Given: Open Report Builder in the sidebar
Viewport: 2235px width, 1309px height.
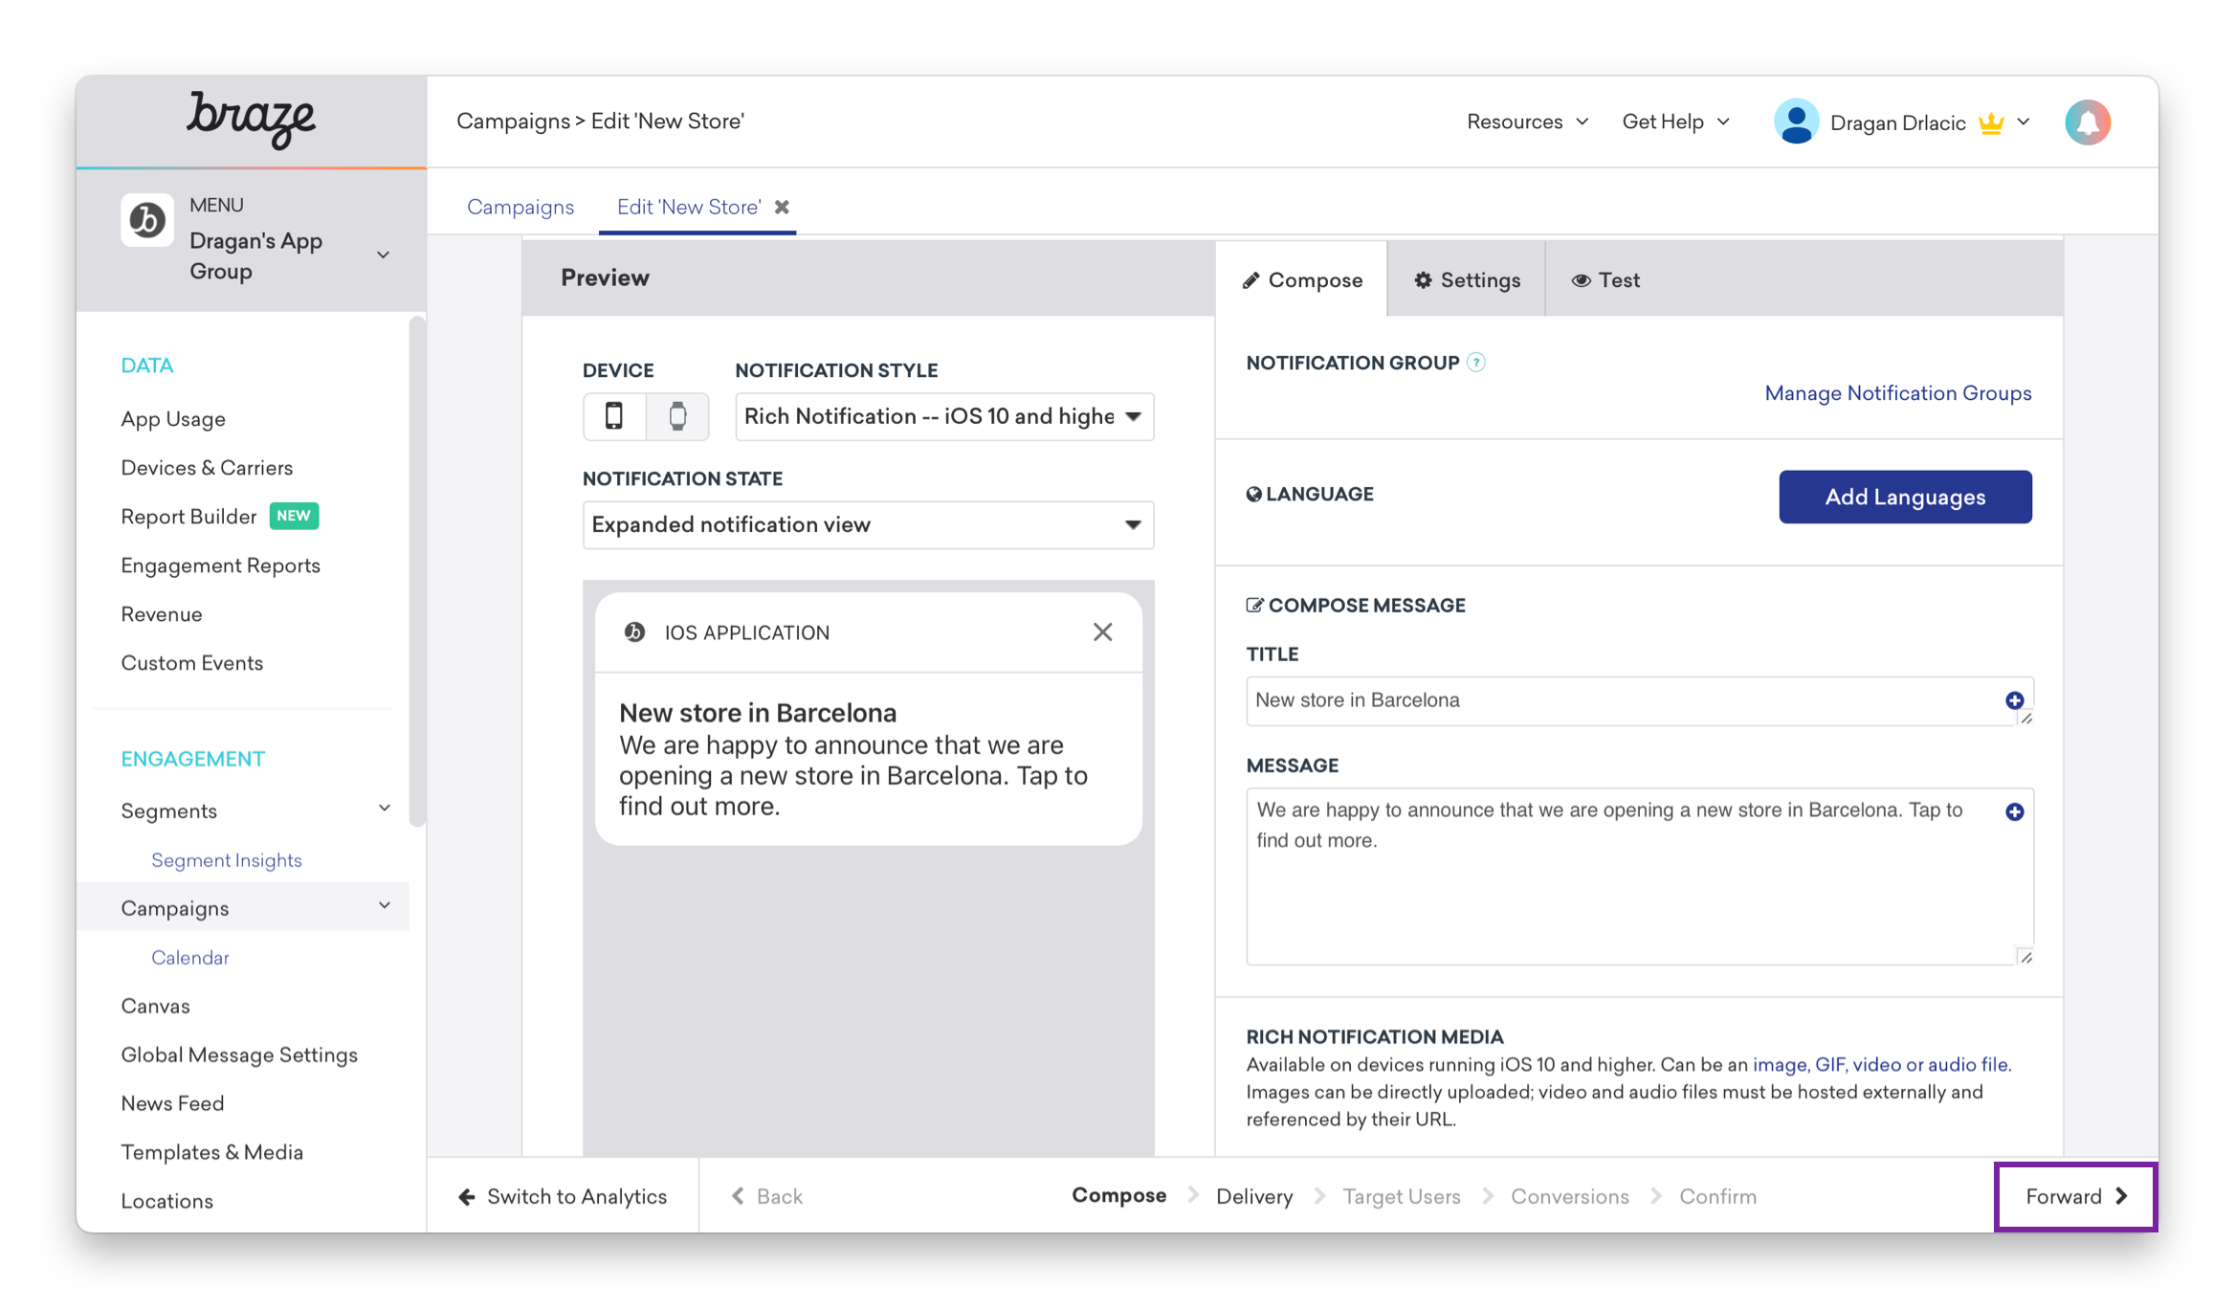Looking at the screenshot, I should pos(188,517).
